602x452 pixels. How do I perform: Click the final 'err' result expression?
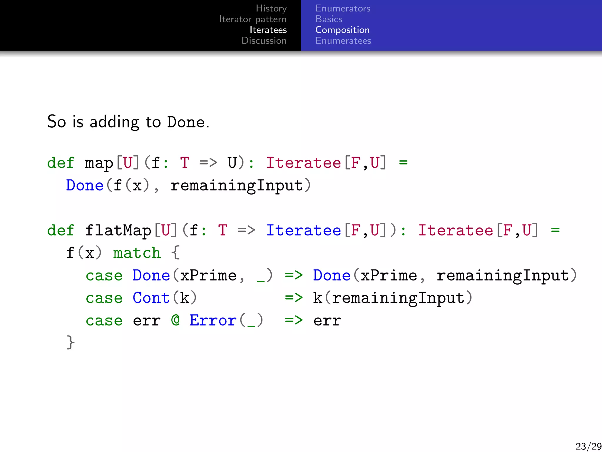click(x=327, y=321)
